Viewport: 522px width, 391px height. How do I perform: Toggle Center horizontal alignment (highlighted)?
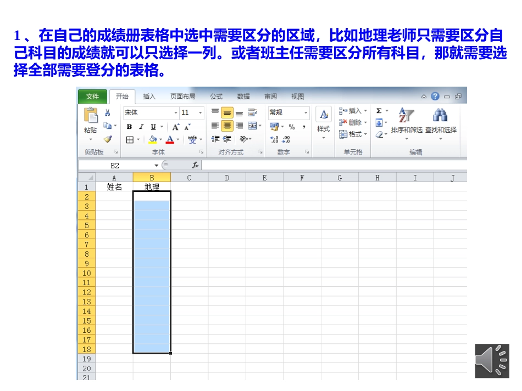227,126
